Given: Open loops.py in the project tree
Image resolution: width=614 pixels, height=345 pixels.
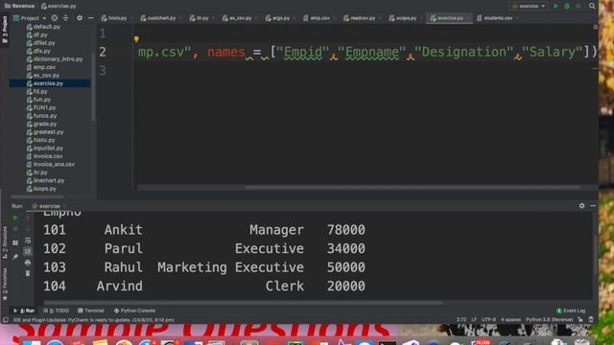Looking at the screenshot, I should tap(45, 189).
